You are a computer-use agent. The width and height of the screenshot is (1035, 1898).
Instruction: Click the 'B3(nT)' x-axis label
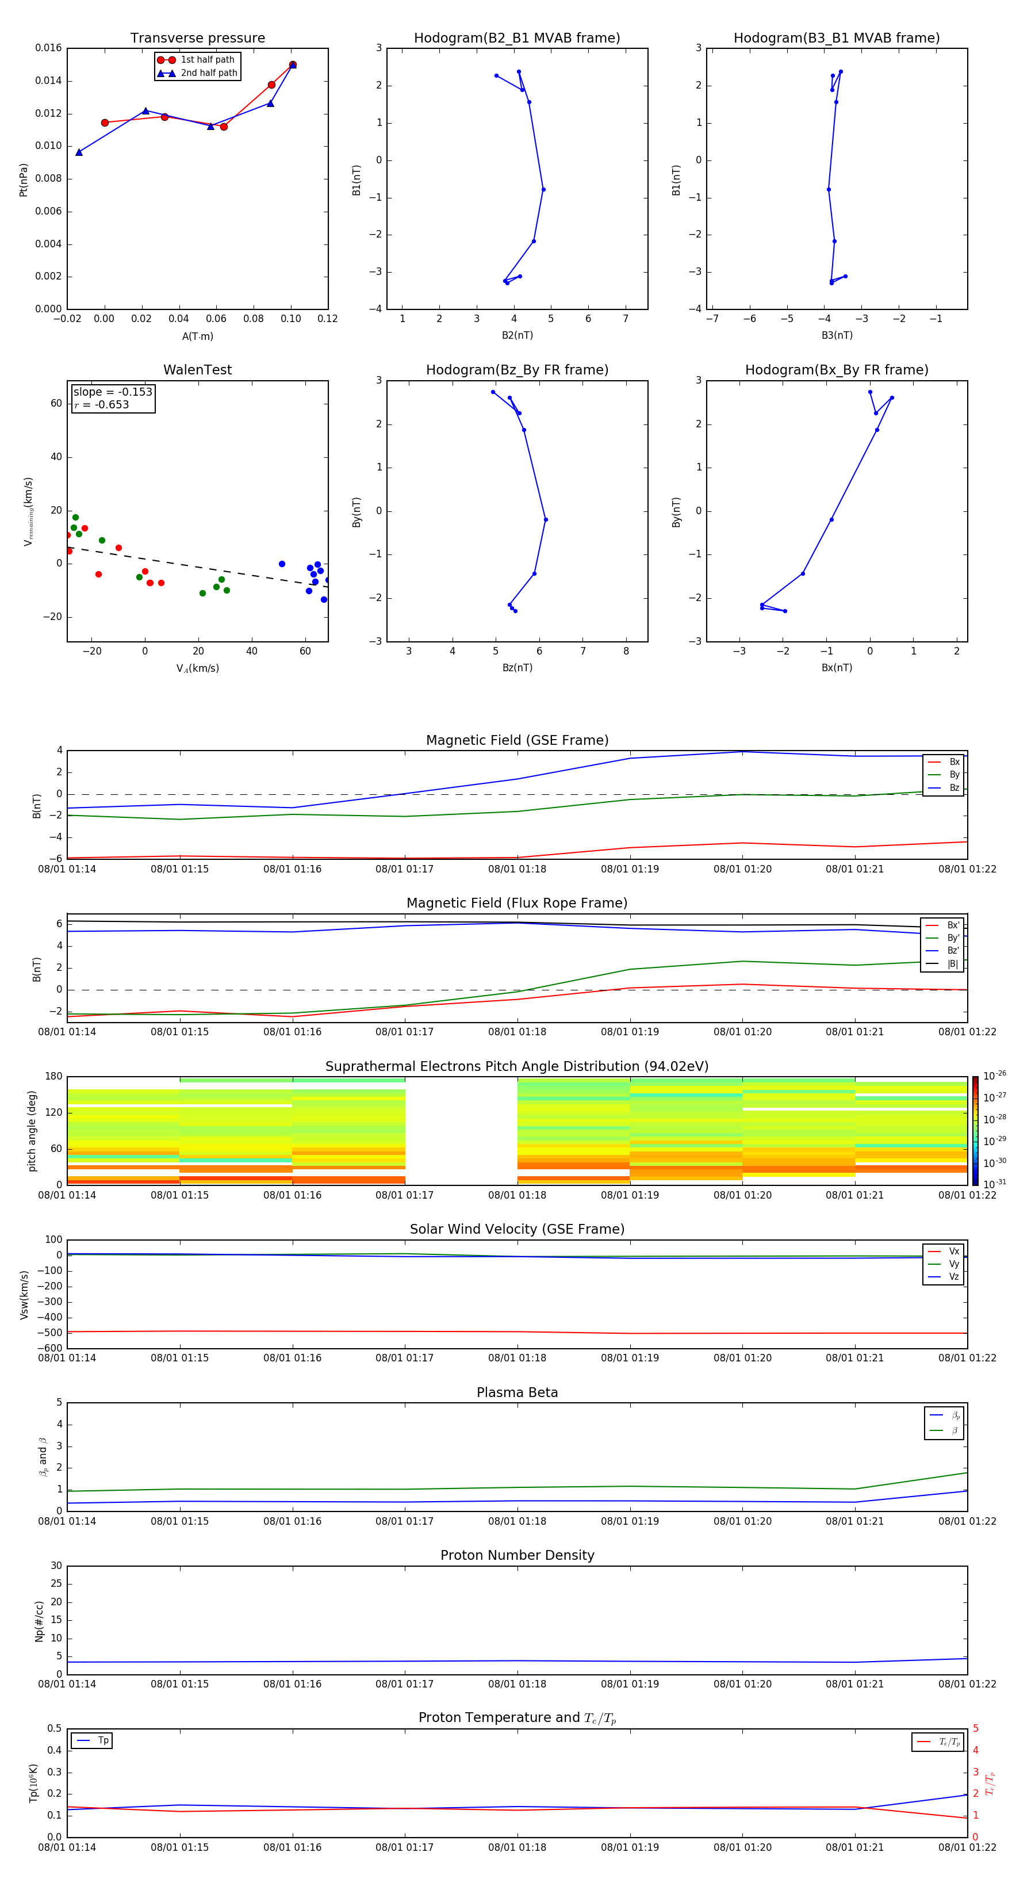[837, 335]
